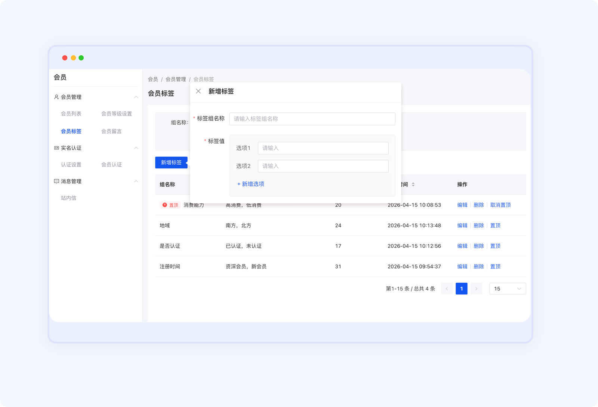Open 站内信 under 消息管理
Image resolution: width=598 pixels, height=407 pixels.
coord(68,198)
